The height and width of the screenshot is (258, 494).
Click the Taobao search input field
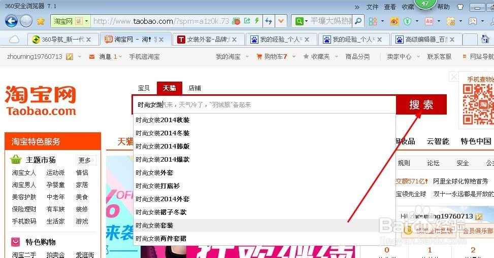264,104
